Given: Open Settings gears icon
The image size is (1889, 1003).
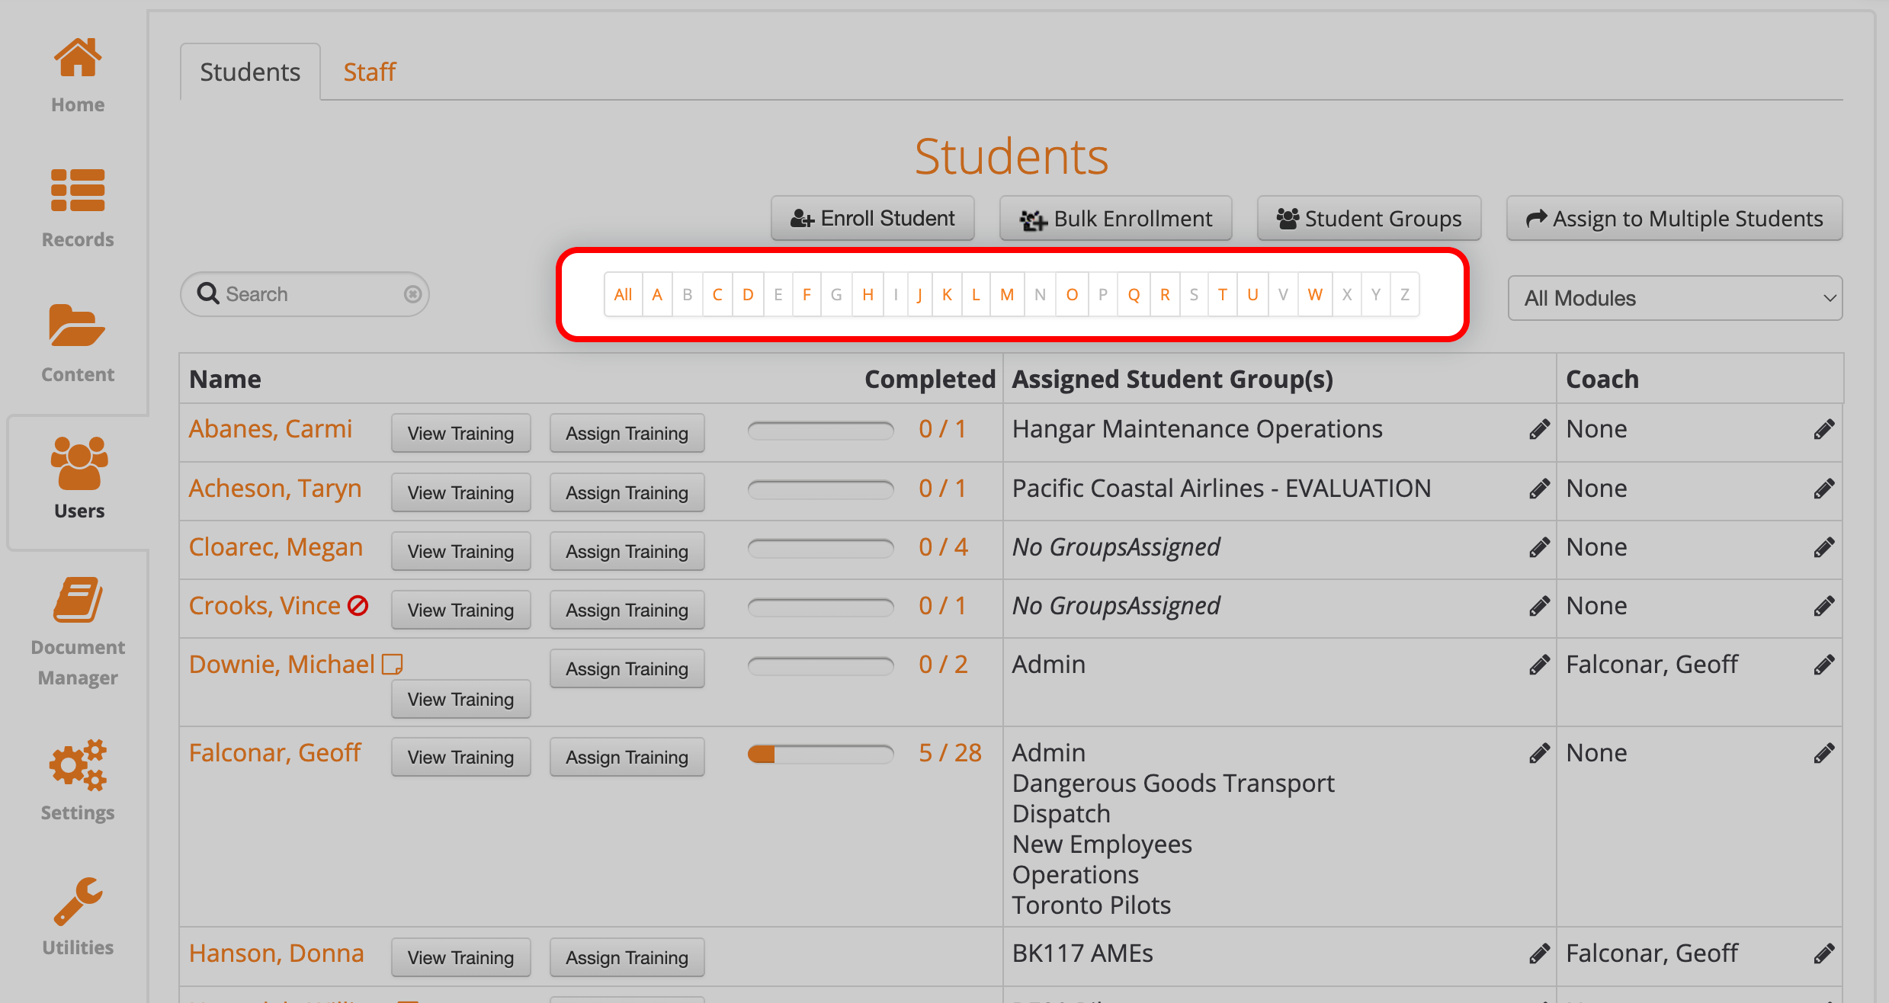Looking at the screenshot, I should 77,765.
